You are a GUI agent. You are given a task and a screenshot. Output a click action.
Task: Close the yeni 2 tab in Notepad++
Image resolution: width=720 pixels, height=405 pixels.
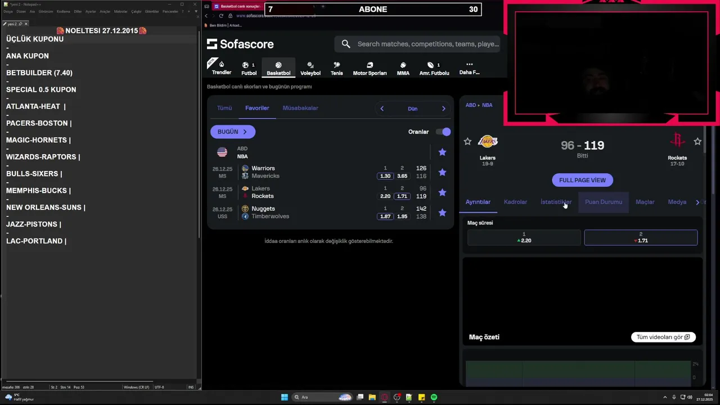26,24
